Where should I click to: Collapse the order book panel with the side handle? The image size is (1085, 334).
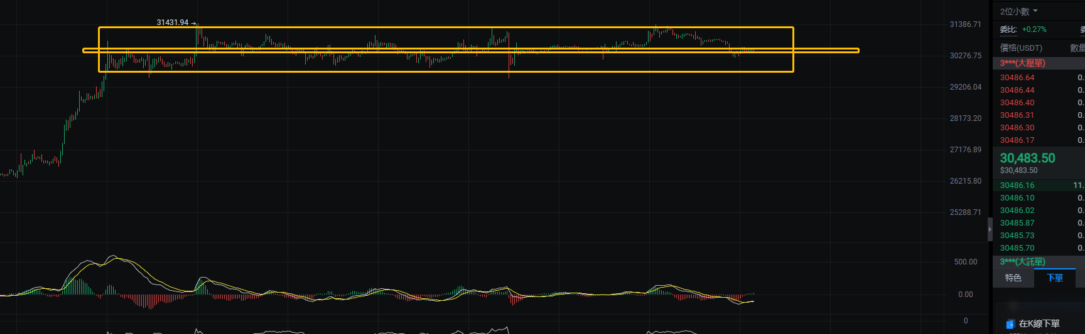tap(990, 229)
